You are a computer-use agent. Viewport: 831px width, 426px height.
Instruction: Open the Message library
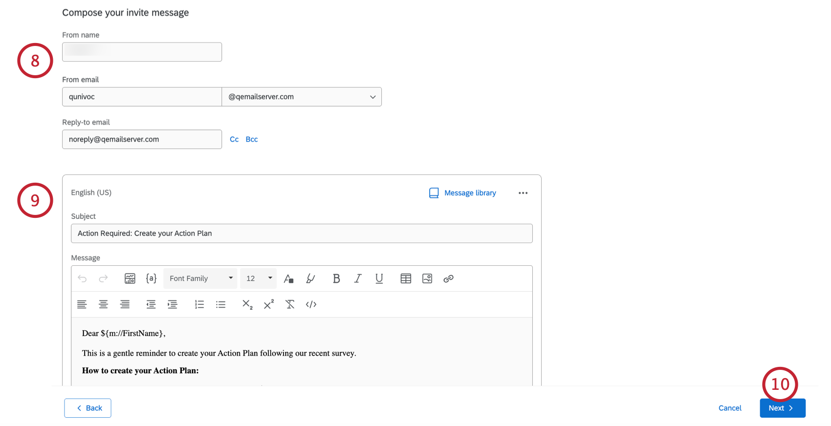click(x=462, y=193)
